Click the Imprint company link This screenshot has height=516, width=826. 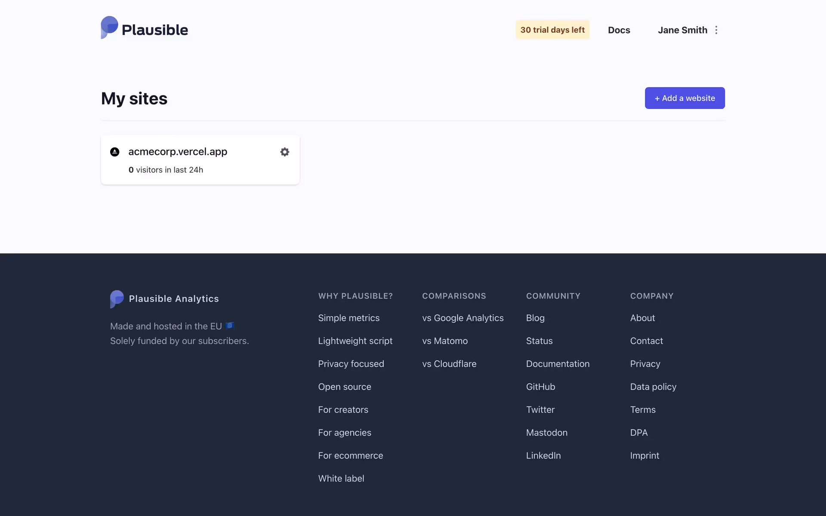[644, 455]
